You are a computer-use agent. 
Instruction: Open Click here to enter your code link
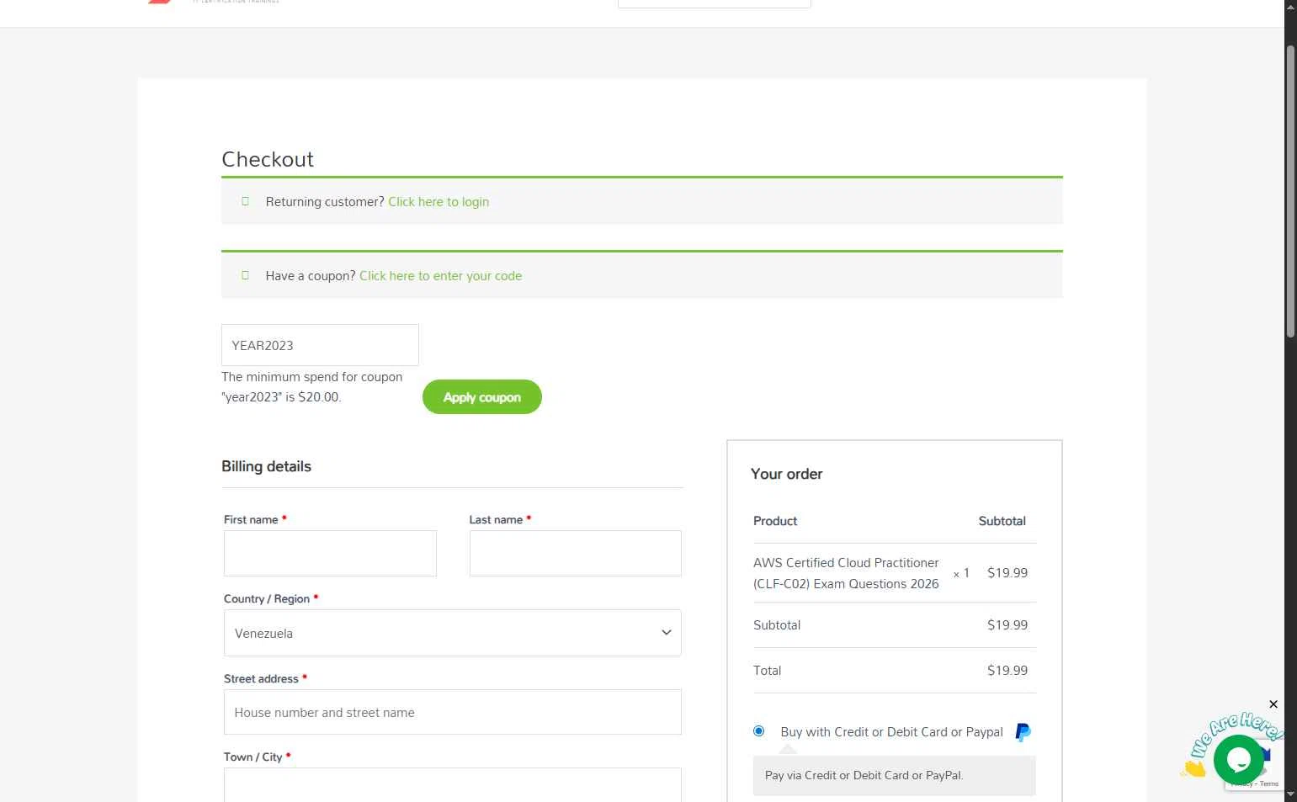pyautogui.click(x=440, y=276)
